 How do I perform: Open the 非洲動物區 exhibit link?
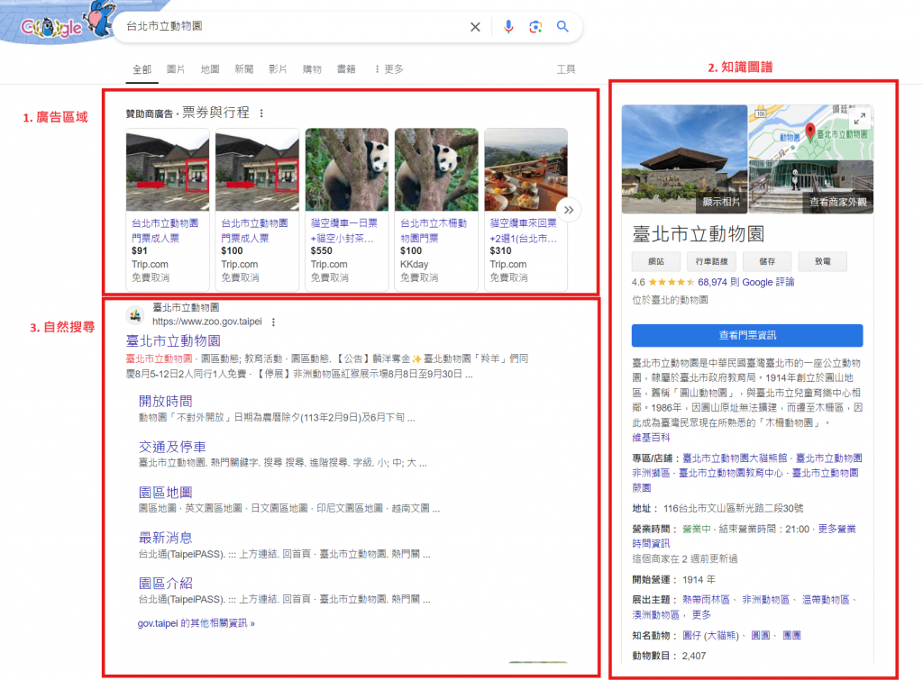pos(765,600)
